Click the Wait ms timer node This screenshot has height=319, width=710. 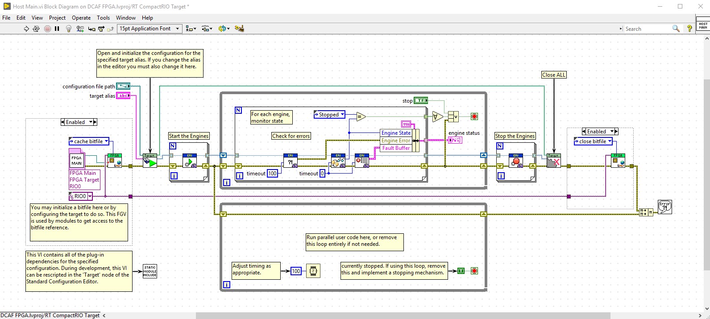tap(313, 271)
